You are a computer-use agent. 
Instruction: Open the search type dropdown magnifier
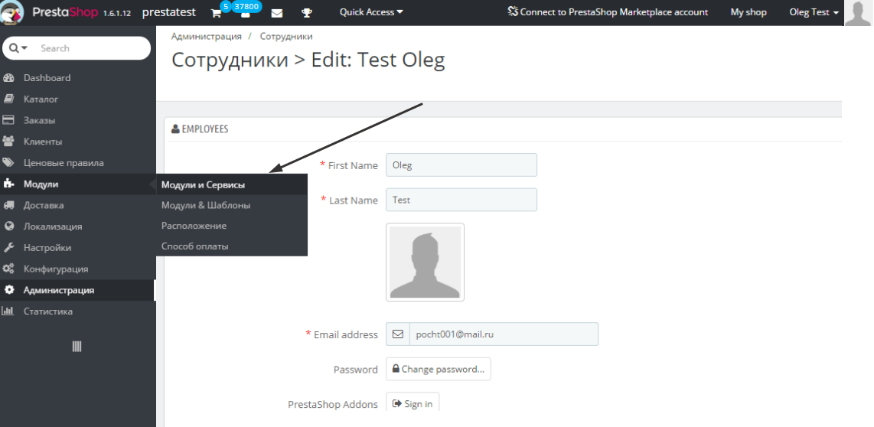tap(18, 48)
